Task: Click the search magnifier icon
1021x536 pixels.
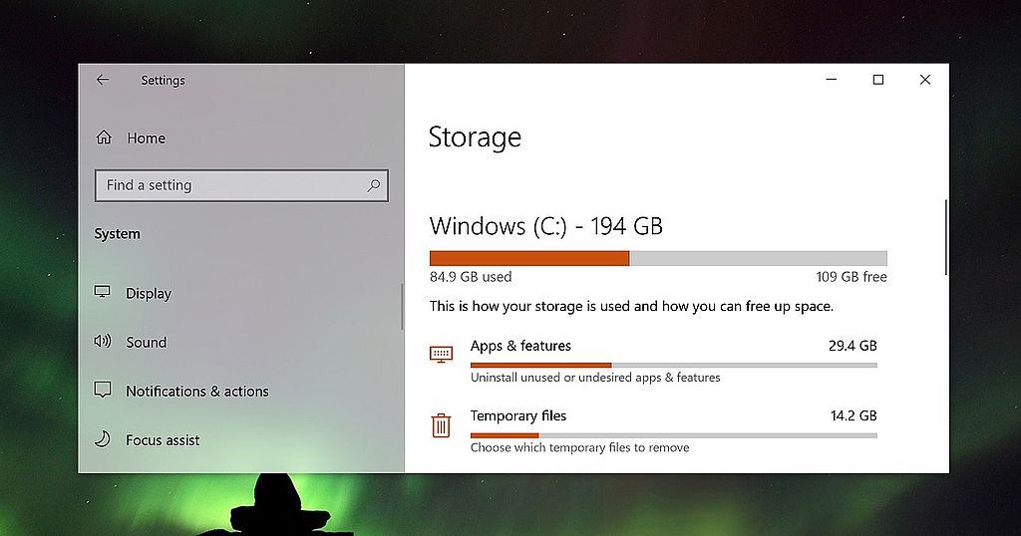Action: 374,185
